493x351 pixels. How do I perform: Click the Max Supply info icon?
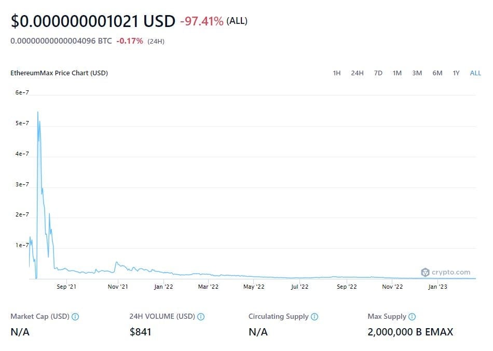[412, 316]
